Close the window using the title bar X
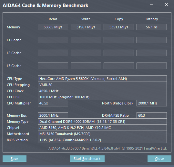 [x=167, y=5]
